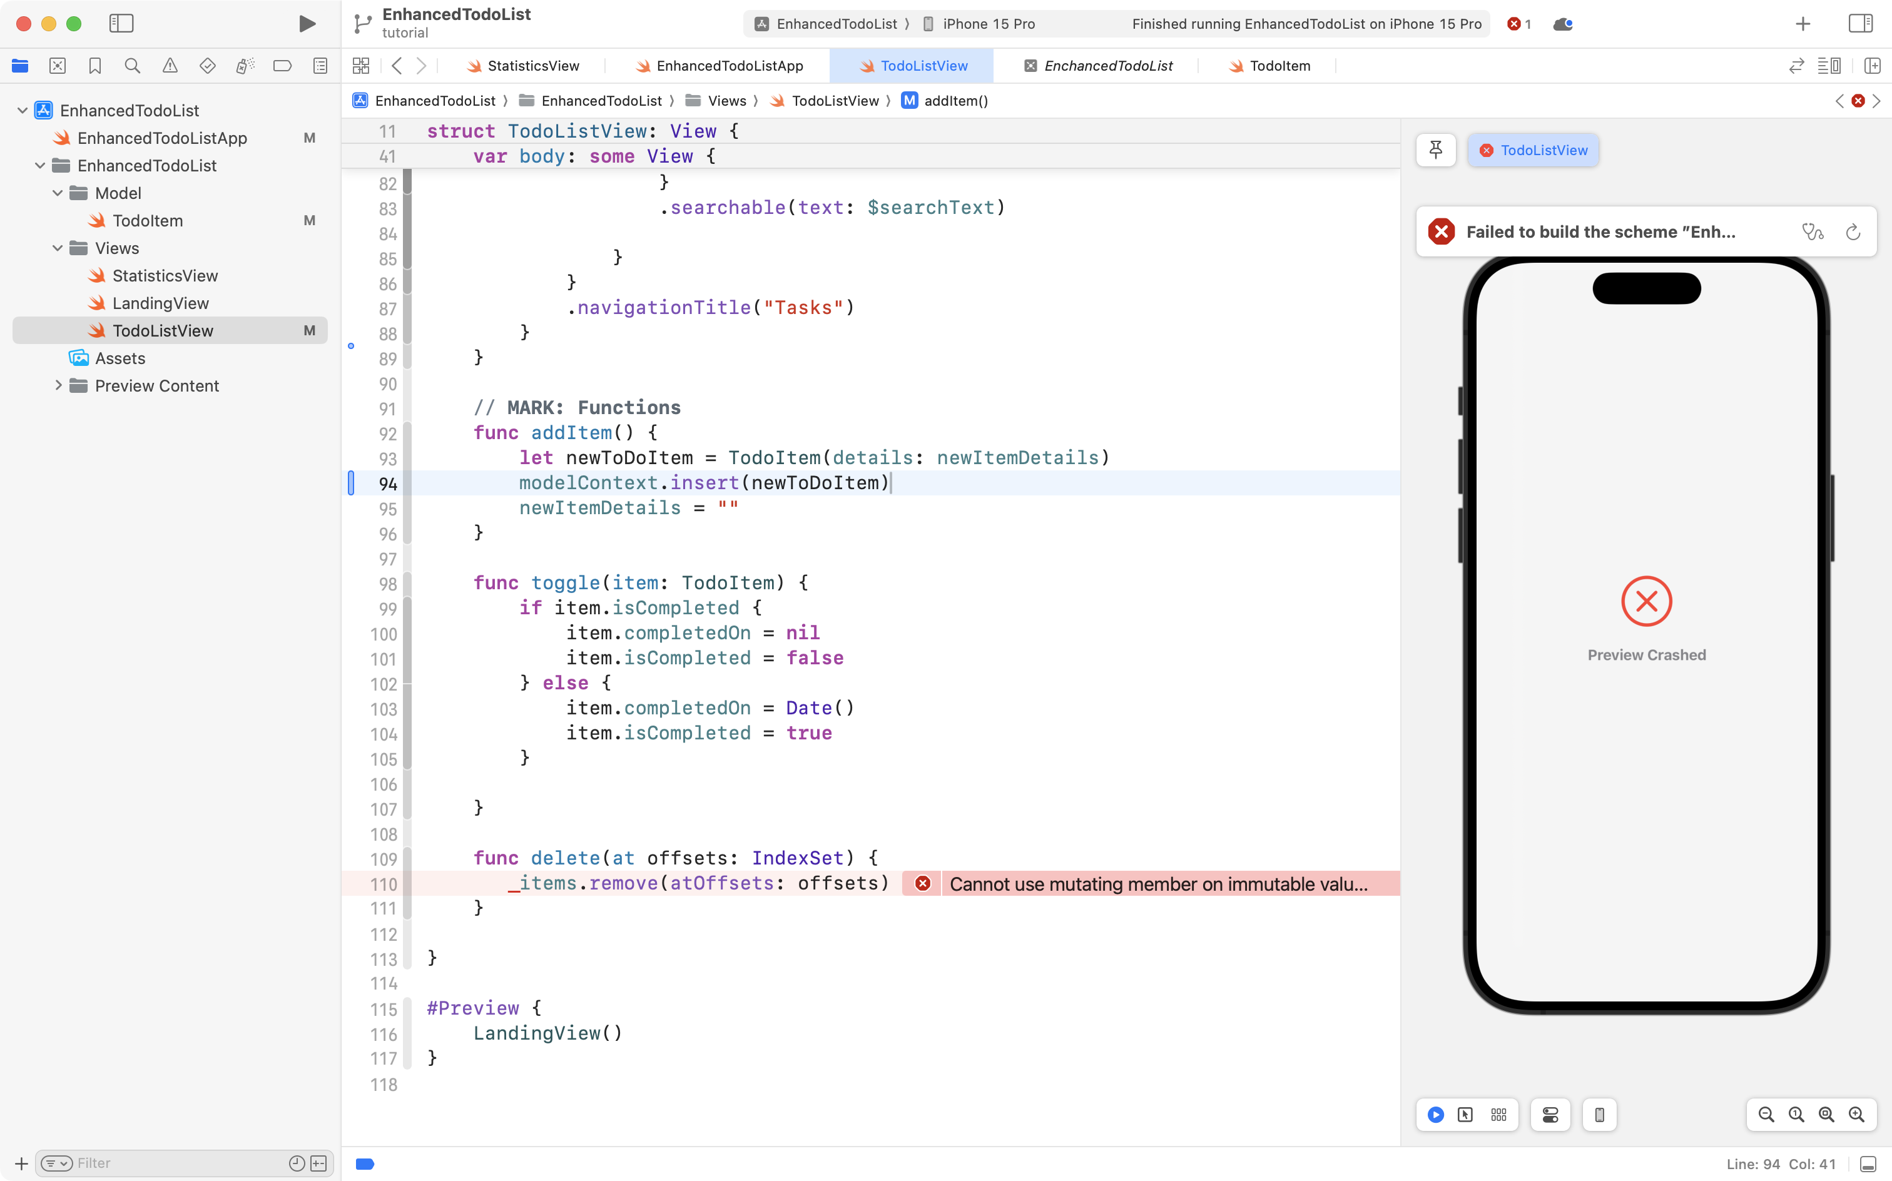Expand the Preview Content folder
The height and width of the screenshot is (1181, 1892).
[58, 385]
